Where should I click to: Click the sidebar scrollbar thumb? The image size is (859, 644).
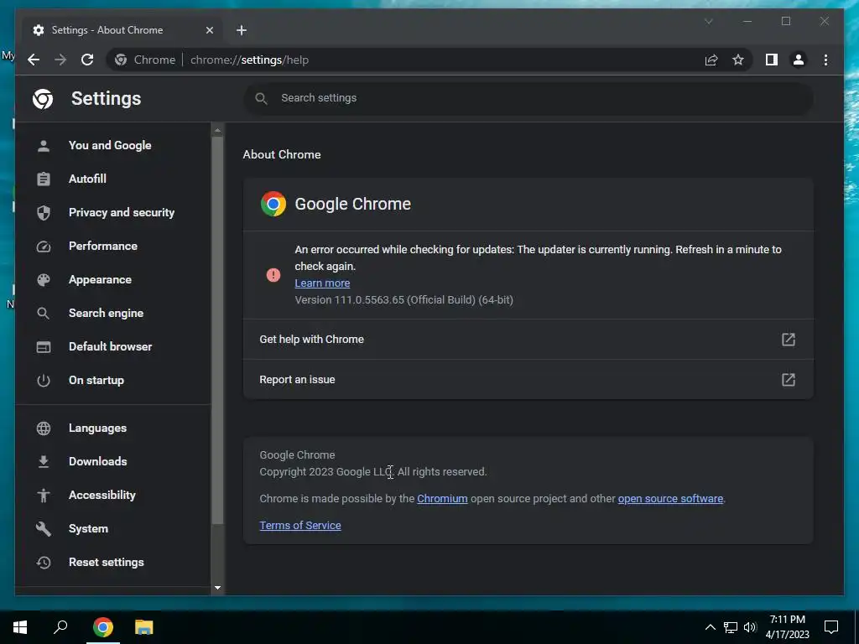click(217, 330)
